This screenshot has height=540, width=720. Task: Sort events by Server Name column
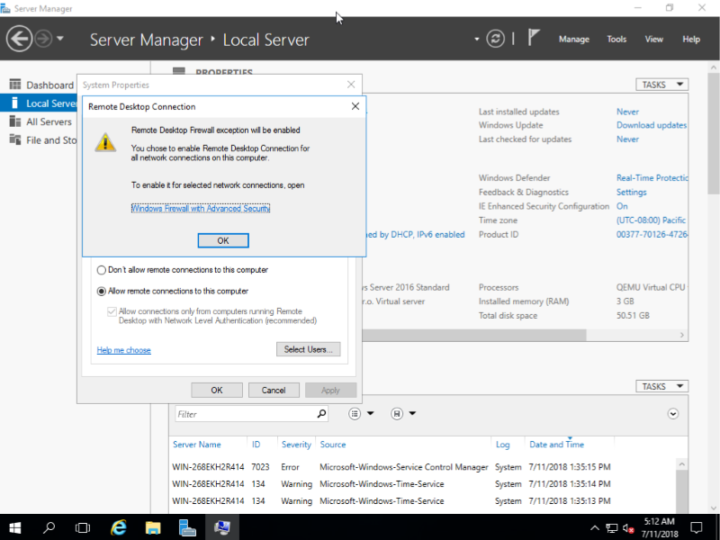click(196, 445)
